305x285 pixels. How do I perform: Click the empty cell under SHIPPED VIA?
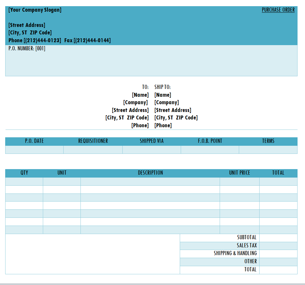coord(152,150)
